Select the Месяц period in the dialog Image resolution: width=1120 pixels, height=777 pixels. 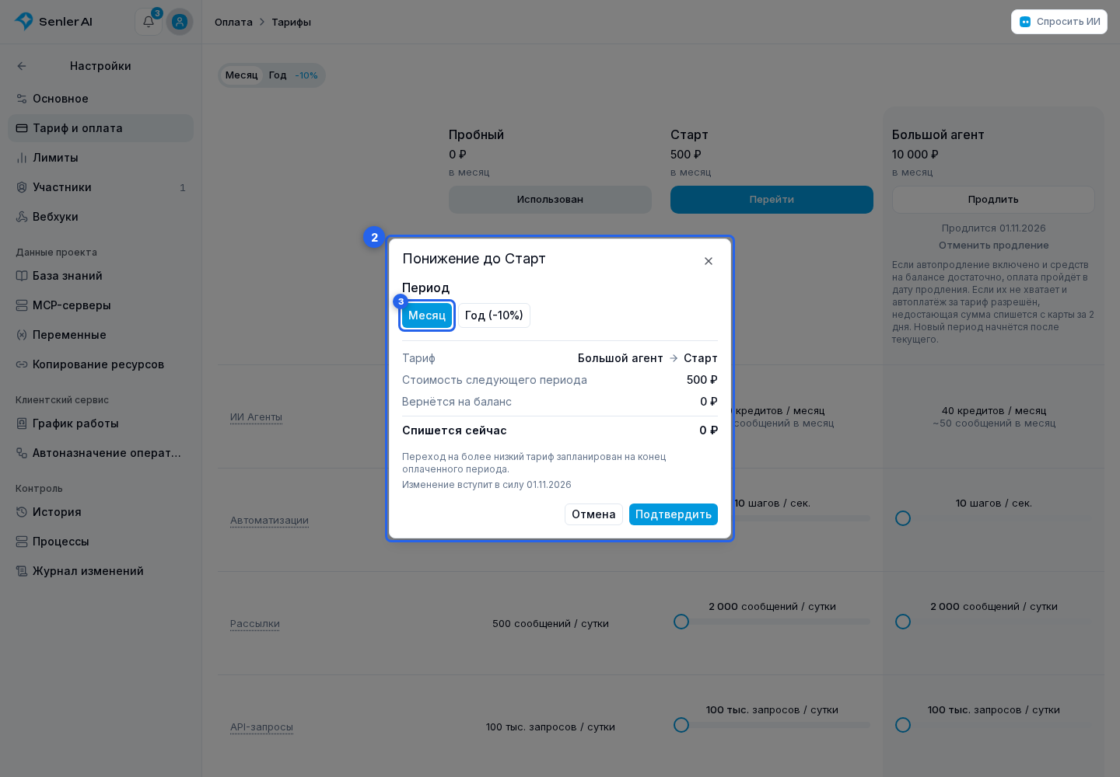coord(427,315)
